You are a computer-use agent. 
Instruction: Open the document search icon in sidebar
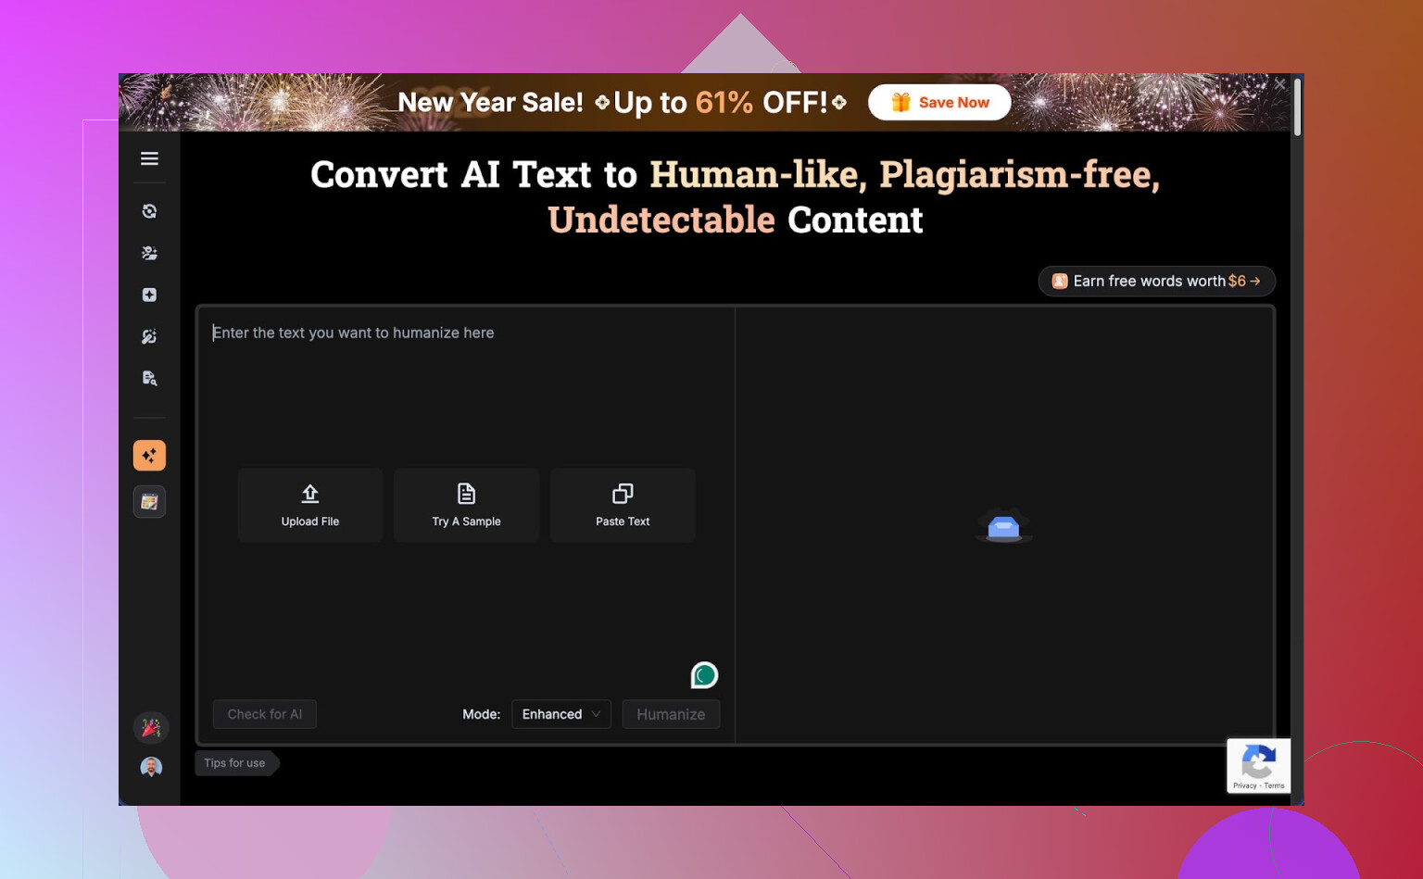149,378
